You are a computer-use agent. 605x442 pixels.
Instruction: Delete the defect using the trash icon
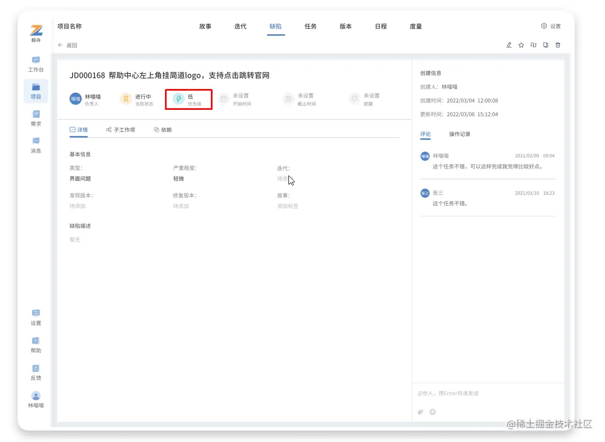(x=558, y=45)
